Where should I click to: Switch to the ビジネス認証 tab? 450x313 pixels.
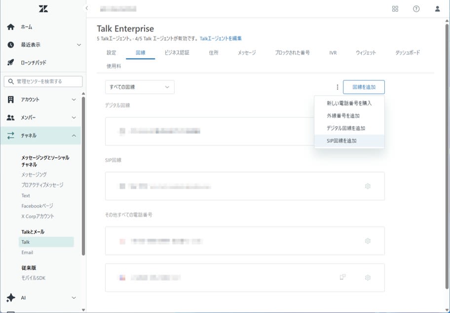tap(177, 53)
